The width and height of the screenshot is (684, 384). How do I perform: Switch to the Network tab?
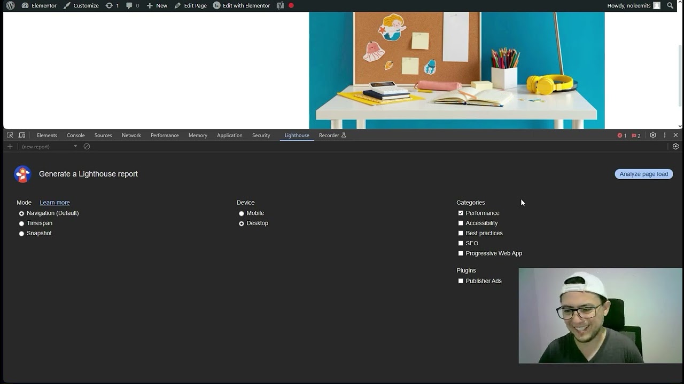131,135
